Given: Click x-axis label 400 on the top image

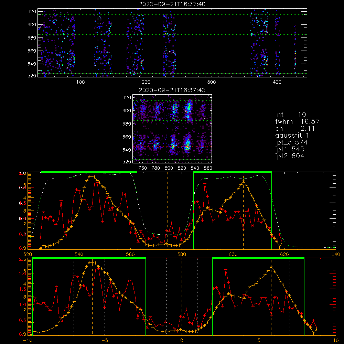Looking at the screenshot, I should pos(277,82).
